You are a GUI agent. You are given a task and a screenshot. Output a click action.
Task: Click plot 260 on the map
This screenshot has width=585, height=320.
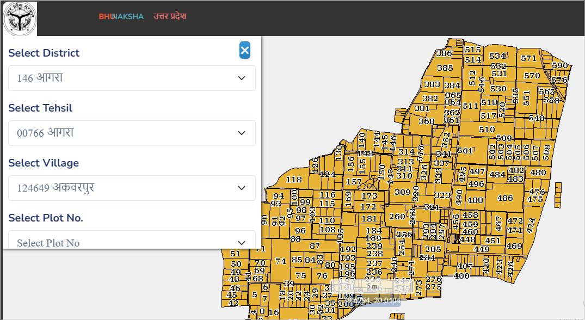click(397, 217)
